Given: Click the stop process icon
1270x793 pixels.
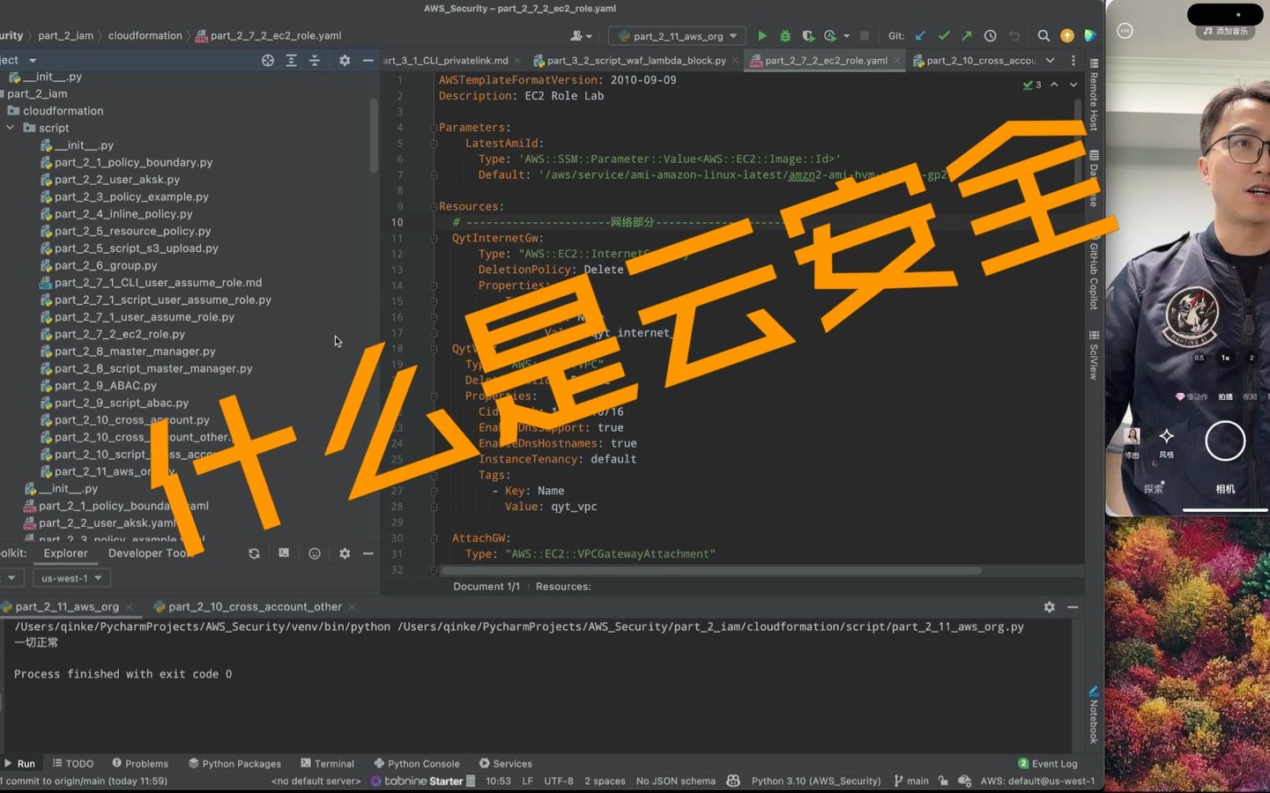Looking at the screenshot, I should coord(865,36).
